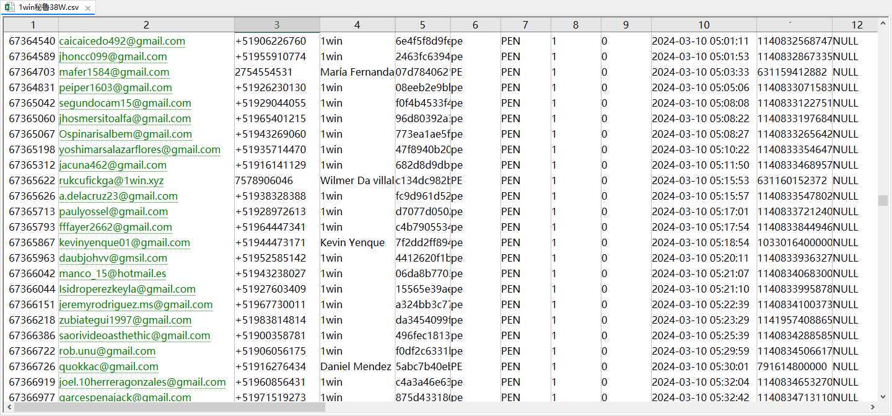This screenshot has height=416, width=892.
Task: Select the NULL cell in row 67365312
Action: [x=855, y=165]
